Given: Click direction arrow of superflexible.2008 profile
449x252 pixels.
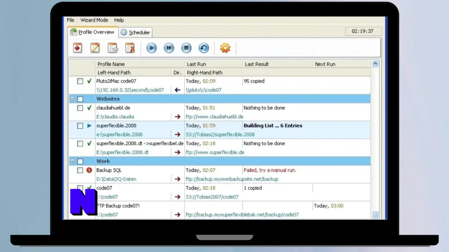Looking at the screenshot, I should click(x=178, y=134).
